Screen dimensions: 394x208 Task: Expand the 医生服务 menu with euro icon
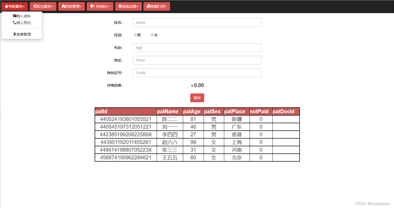[43, 6]
